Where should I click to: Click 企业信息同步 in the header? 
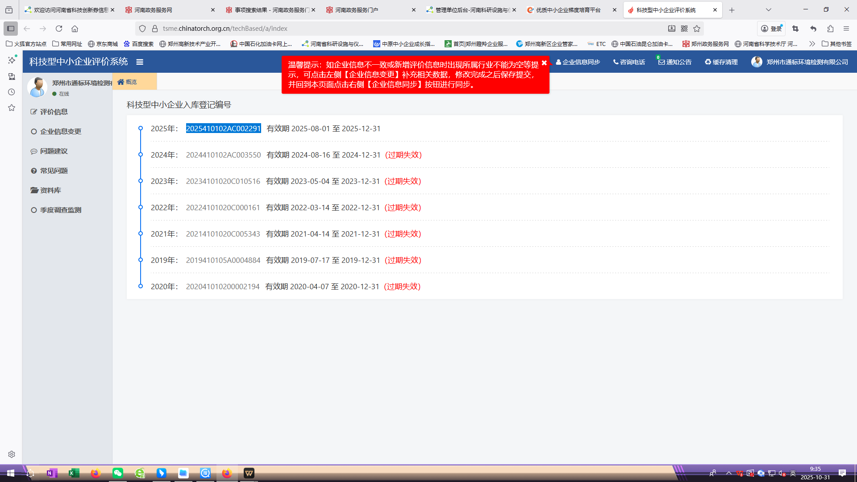pyautogui.click(x=578, y=62)
